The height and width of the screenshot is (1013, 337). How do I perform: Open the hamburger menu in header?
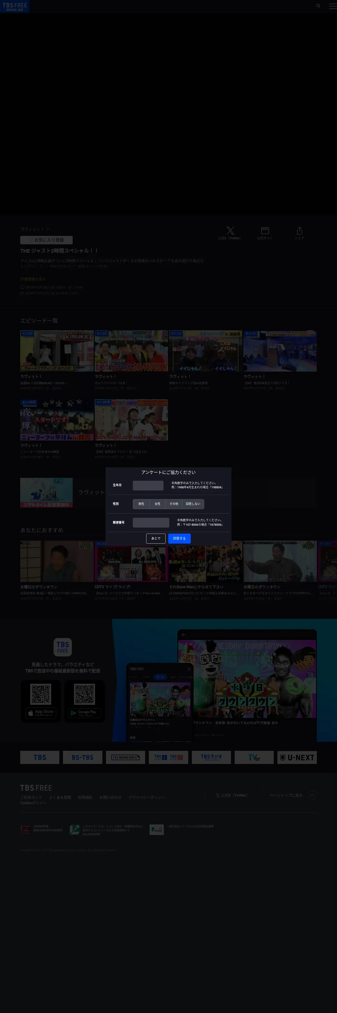click(x=332, y=6)
